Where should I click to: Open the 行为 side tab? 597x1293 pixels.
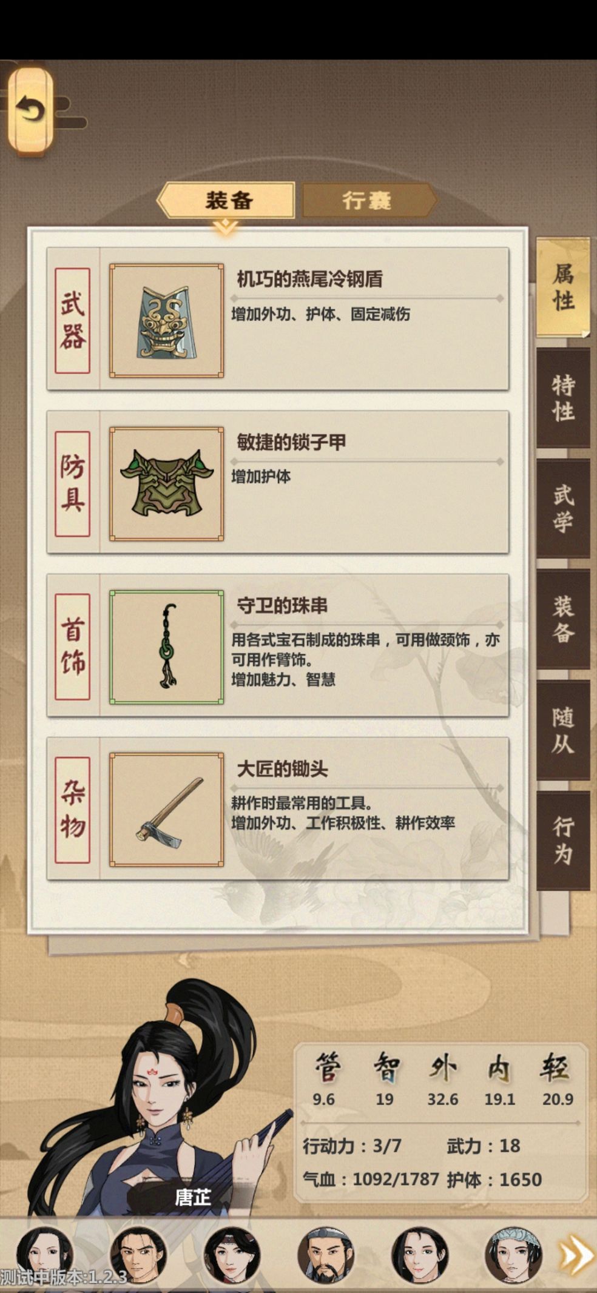coord(562,841)
